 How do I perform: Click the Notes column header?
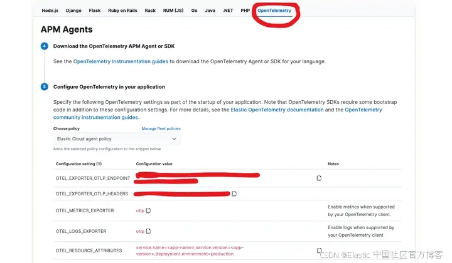click(333, 164)
